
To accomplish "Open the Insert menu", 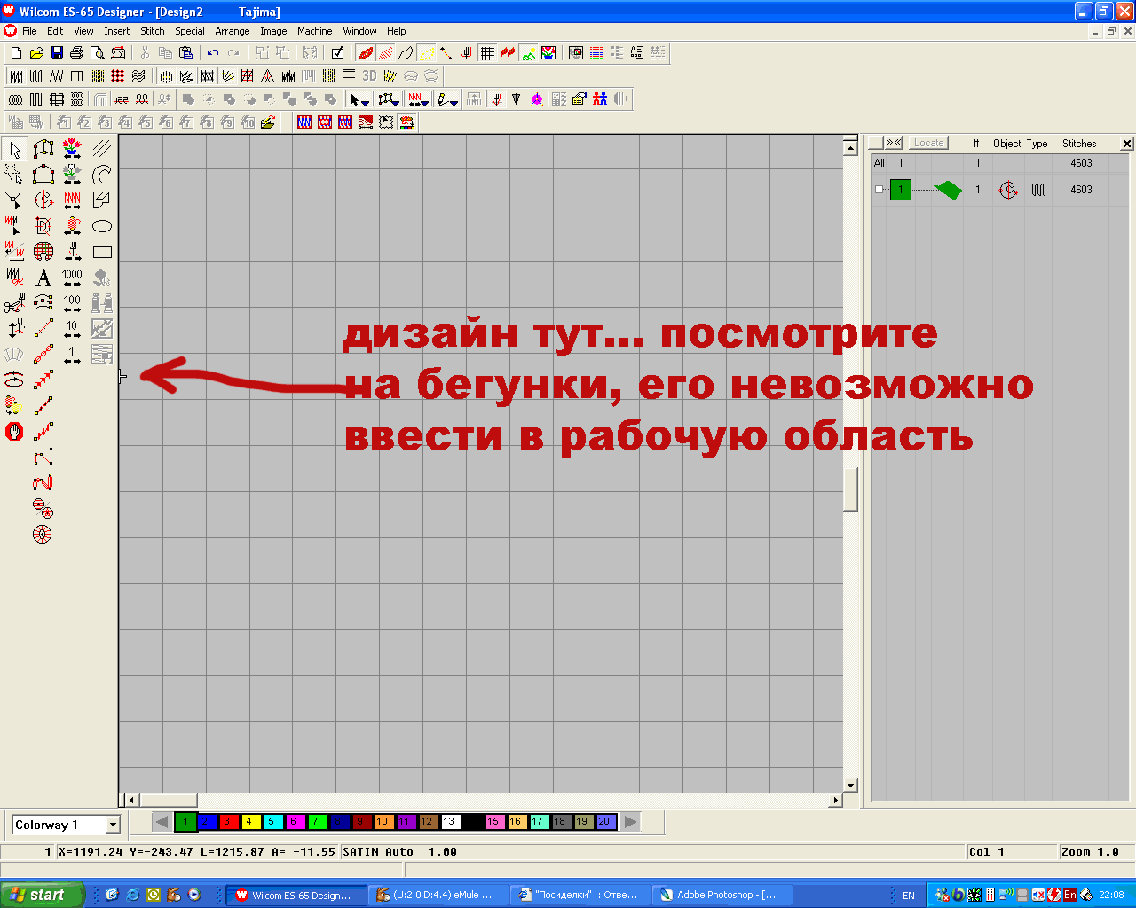I will [x=116, y=31].
